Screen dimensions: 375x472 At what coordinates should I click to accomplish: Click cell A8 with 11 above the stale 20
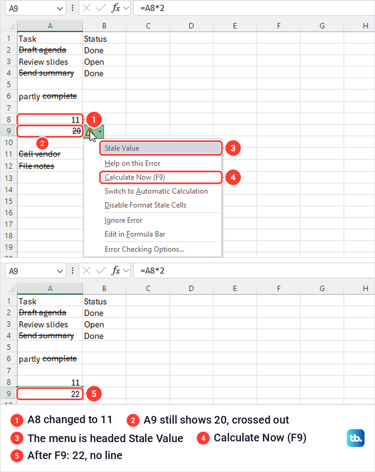tap(50, 120)
